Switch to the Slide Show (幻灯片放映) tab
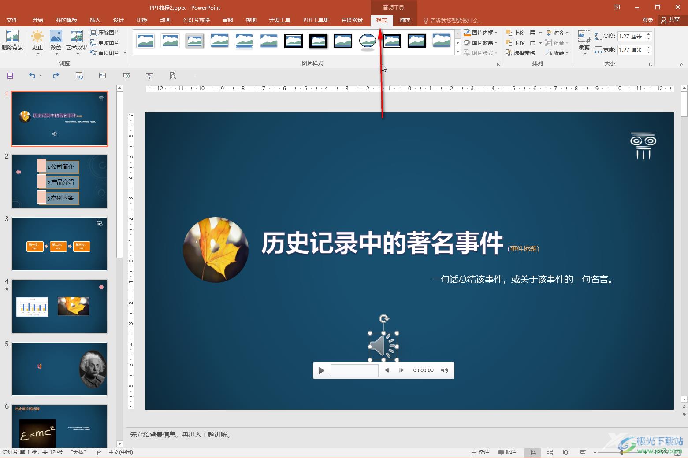This screenshot has width=688, height=458. tap(197, 20)
